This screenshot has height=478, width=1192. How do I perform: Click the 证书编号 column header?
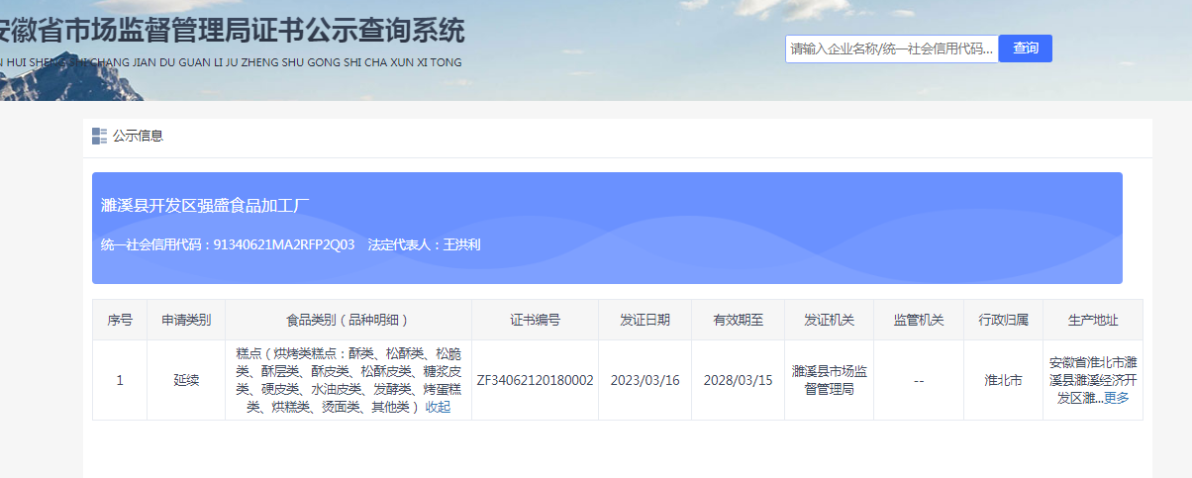(x=535, y=320)
